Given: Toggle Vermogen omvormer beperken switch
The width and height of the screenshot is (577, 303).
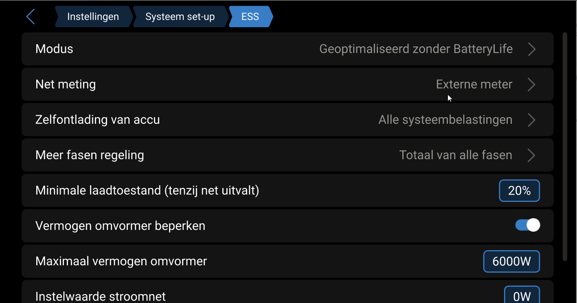Looking at the screenshot, I should tap(528, 225).
